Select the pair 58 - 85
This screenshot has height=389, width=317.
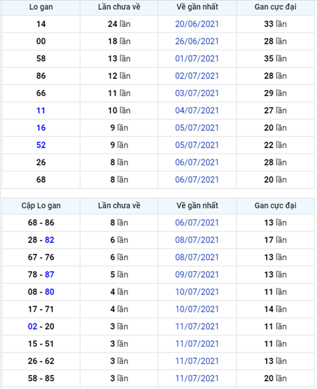coord(41,378)
